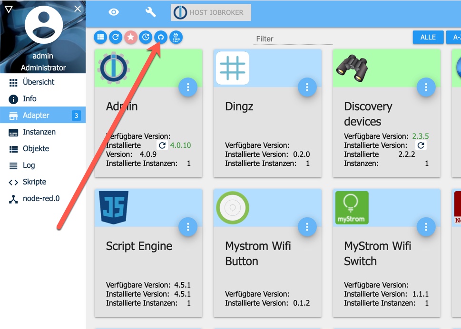Viewport: 461px width, 329px height.
Task: Open Info menu item
Action: coord(43,99)
